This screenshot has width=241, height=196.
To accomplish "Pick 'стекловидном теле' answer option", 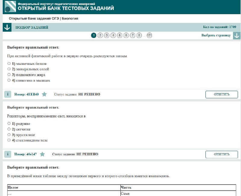I will pyautogui.click(x=9, y=141).
